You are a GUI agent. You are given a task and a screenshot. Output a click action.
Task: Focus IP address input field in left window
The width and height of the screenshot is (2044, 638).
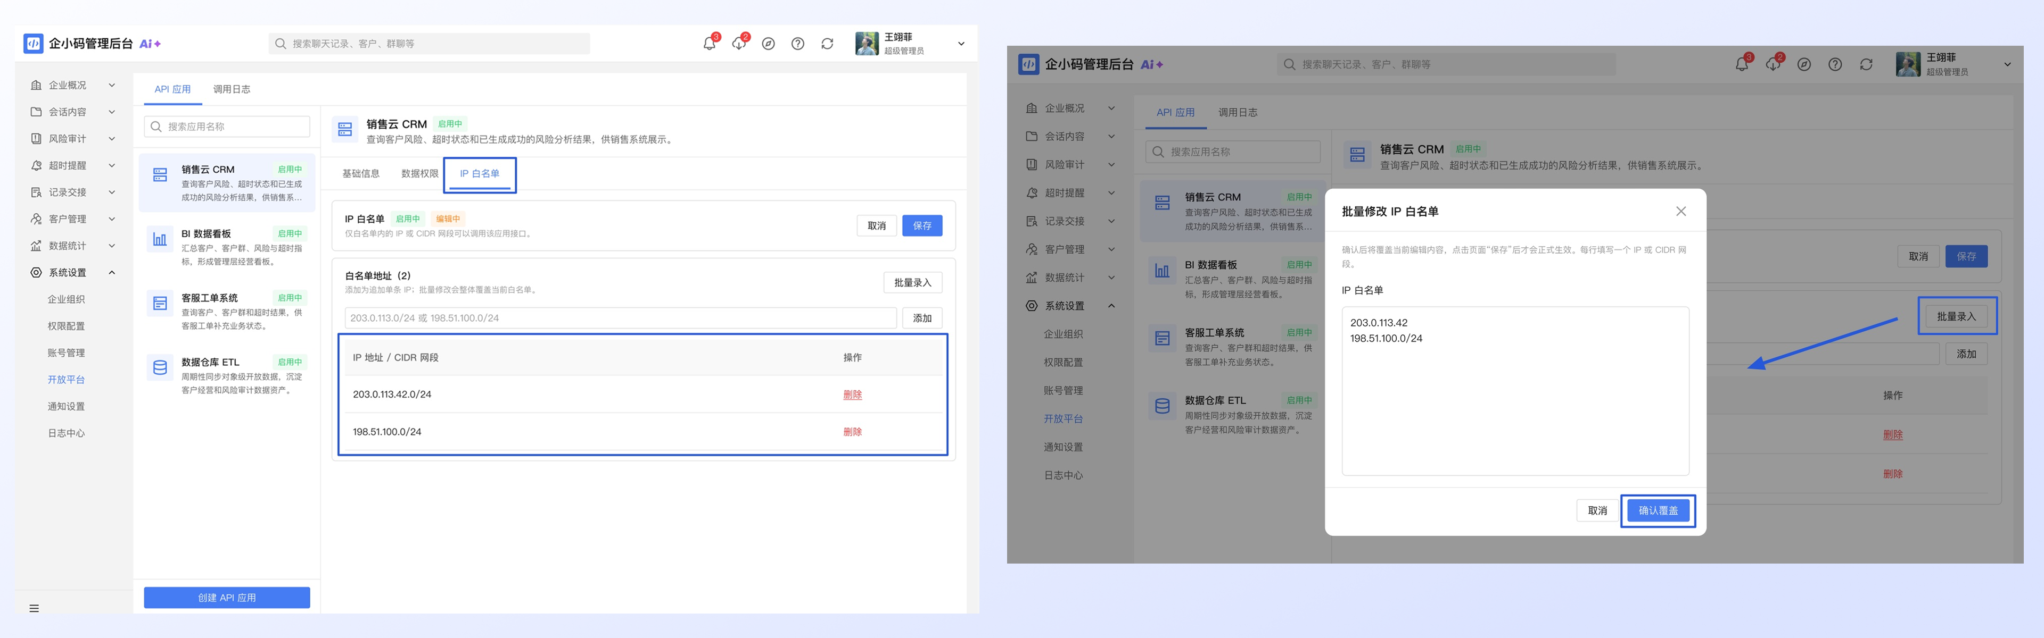pyautogui.click(x=621, y=318)
